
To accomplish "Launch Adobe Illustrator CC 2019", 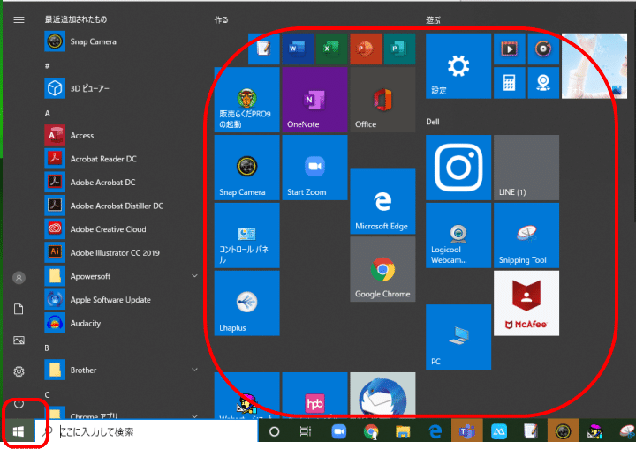I will tap(122, 253).
